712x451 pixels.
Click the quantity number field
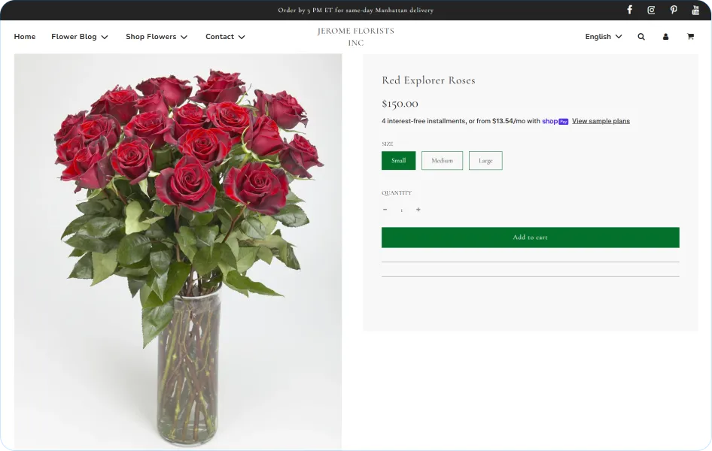click(x=401, y=210)
